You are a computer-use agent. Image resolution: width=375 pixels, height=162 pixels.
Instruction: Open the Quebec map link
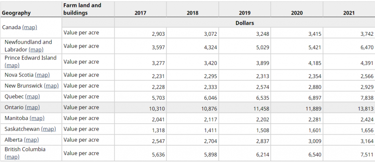click(32, 97)
